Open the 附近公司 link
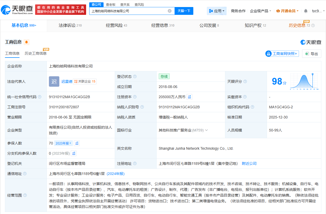Screen dimensions: 326x214 coord(249,163)
